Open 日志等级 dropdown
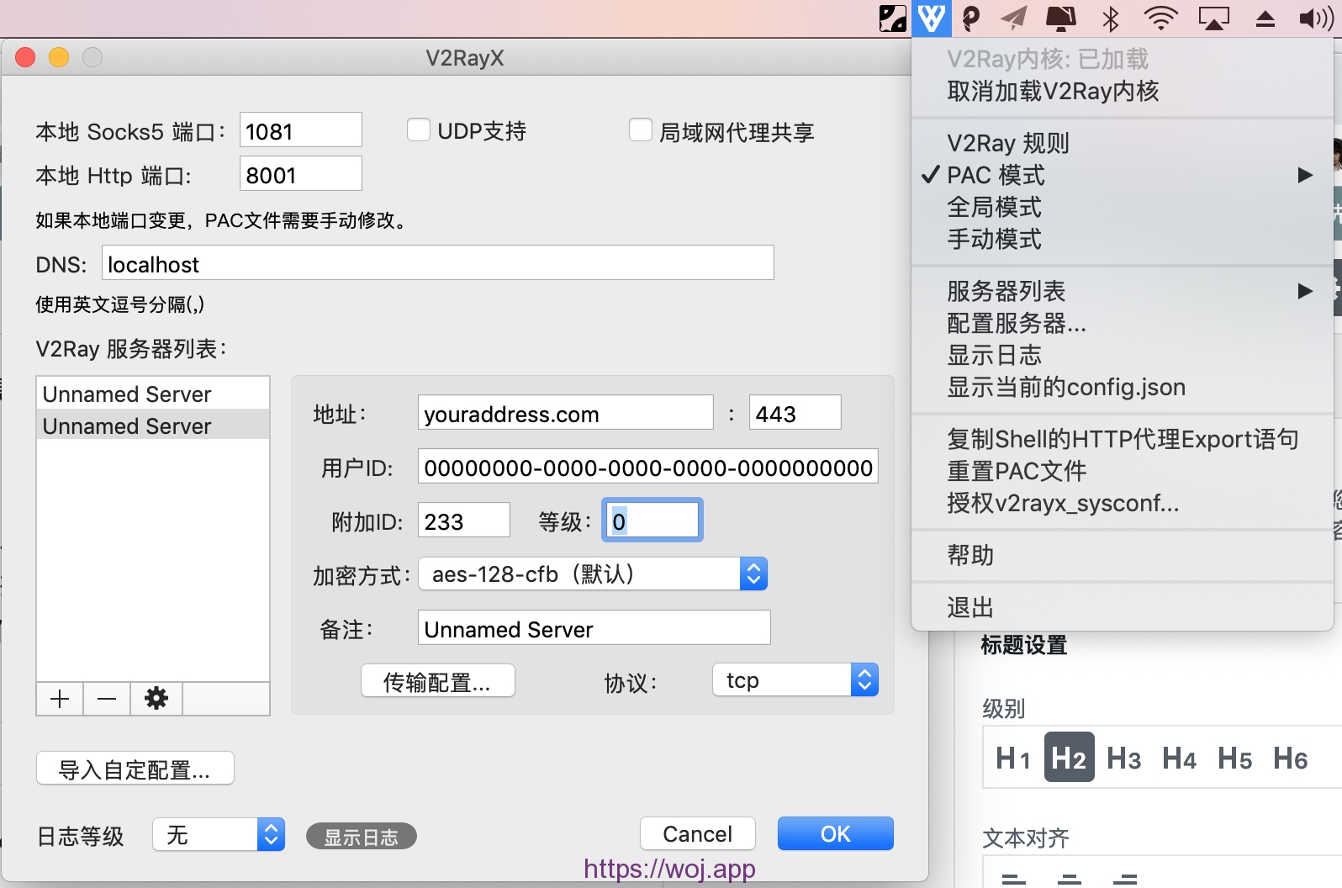 [x=219, y=835]
